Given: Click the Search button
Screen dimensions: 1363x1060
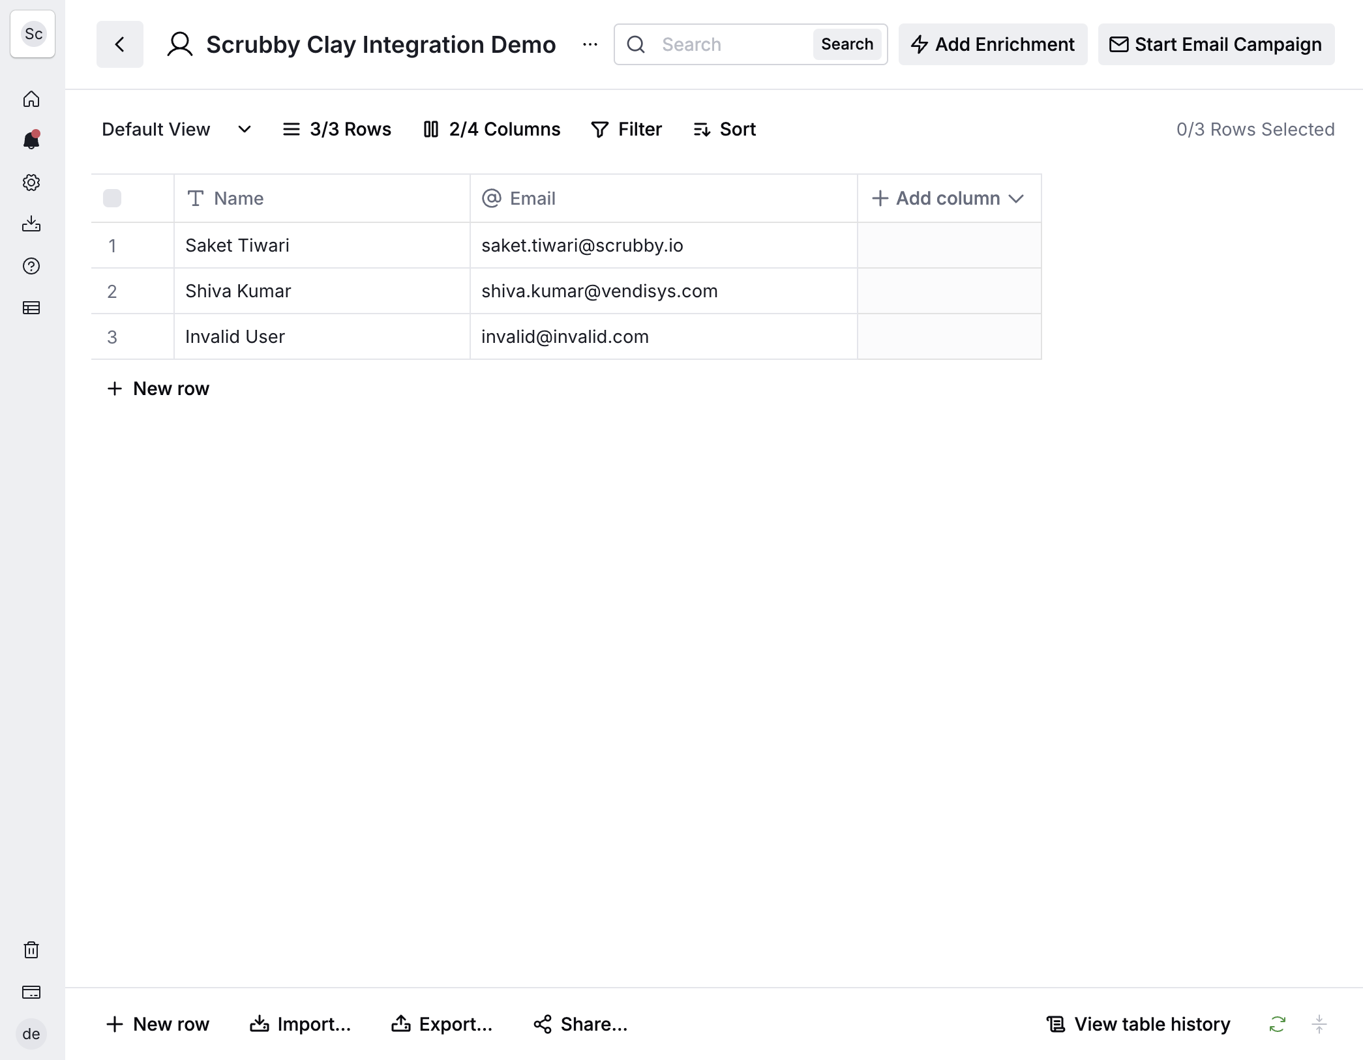Looking at the screenshot, I should tap(847, 44).
